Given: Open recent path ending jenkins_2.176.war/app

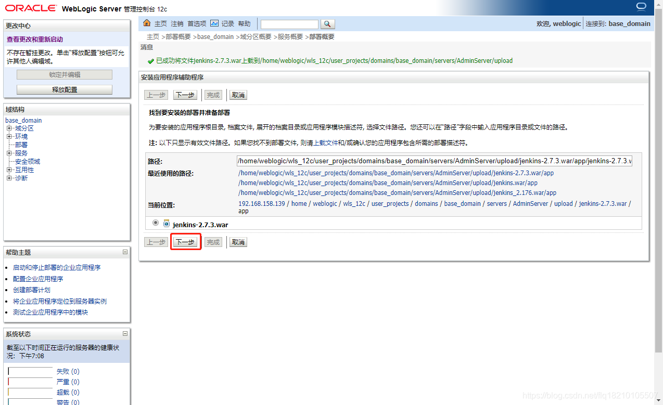Looking at the screenshot, I should click(x=397, y=193).
